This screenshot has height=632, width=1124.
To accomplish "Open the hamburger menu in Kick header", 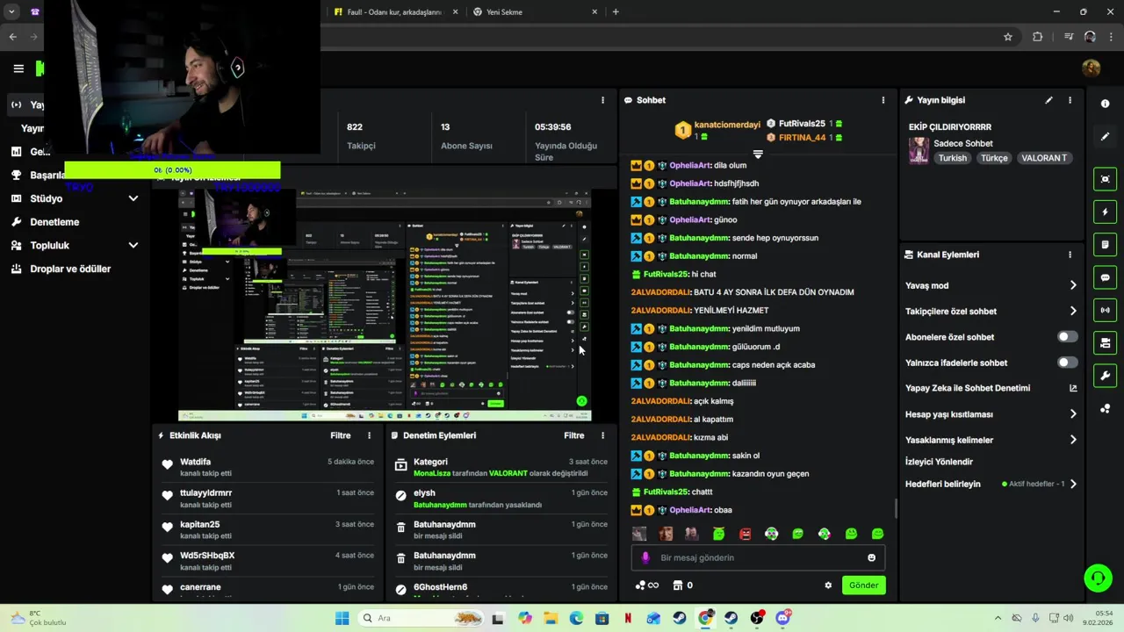I will pos(18,68).
